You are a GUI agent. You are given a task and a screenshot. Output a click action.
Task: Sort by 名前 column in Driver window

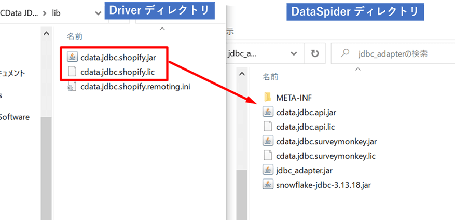(75, 36)
